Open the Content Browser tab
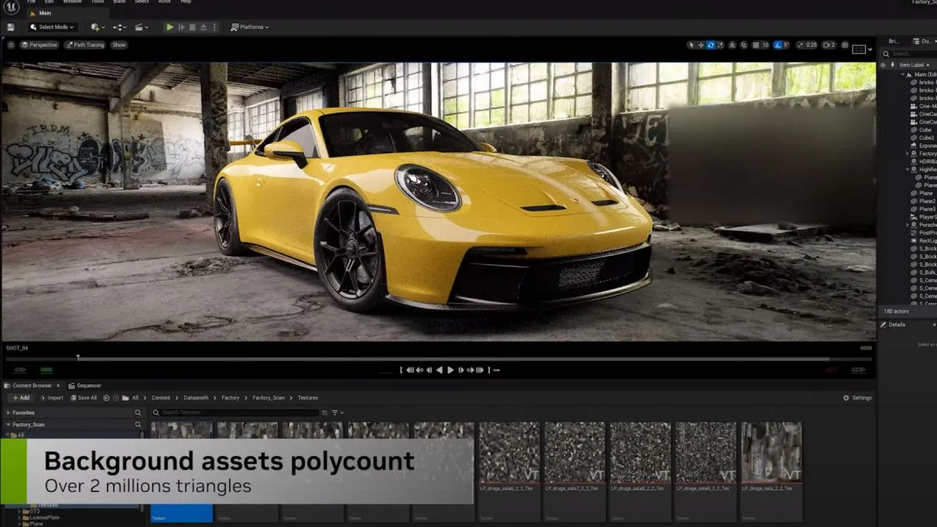The width and height of the screenshot is (937, 527). (31, 386)
